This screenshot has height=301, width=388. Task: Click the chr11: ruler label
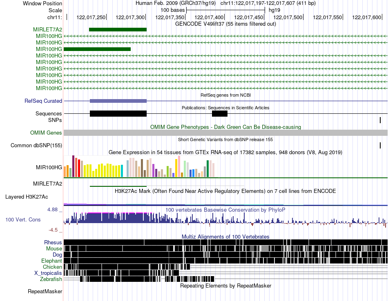pos(55,17)
